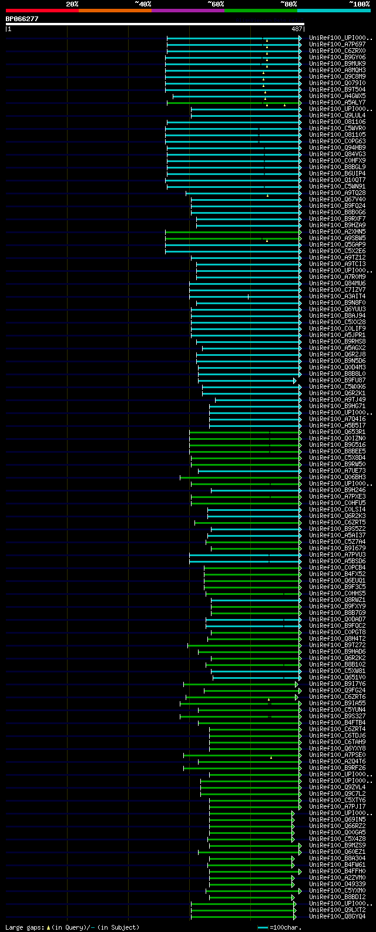Select the BP066277 query title
Viewport: 376px width, 932px height.
pos(22,19)
